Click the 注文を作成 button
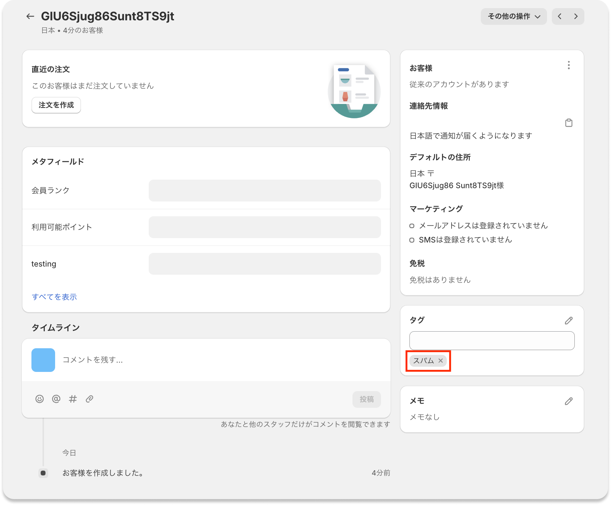 click(56, 105)
